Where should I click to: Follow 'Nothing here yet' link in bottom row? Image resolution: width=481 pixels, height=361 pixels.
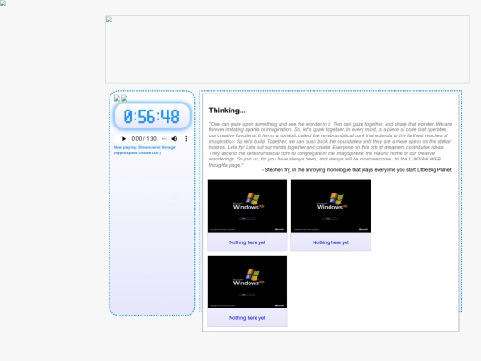pyautogui.click(x=247, y=318)
